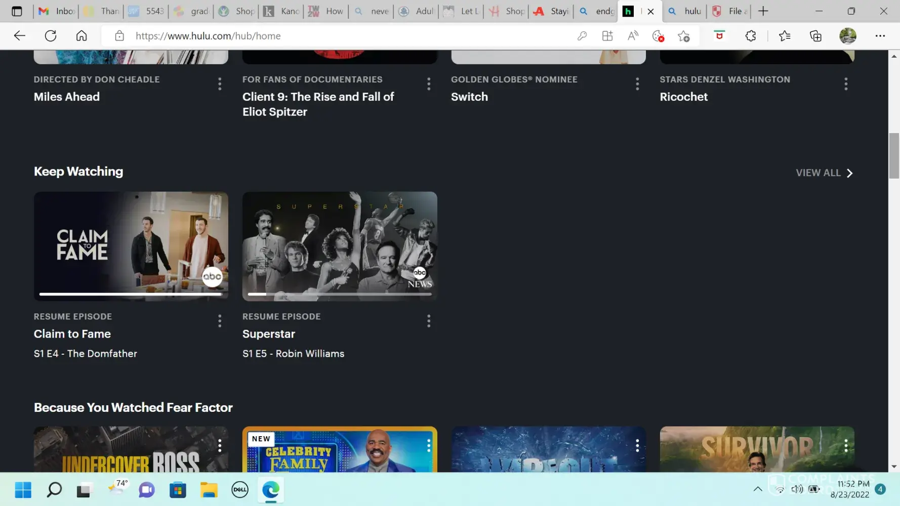Image resolution: width=900 pixels, height=506 pixels.
Task: Switch to the Inbox Gmail tab
Action: 56,11
